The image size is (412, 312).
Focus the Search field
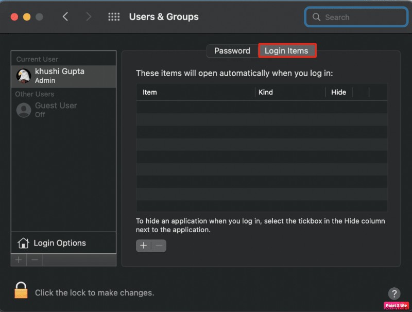pos(356,17)
